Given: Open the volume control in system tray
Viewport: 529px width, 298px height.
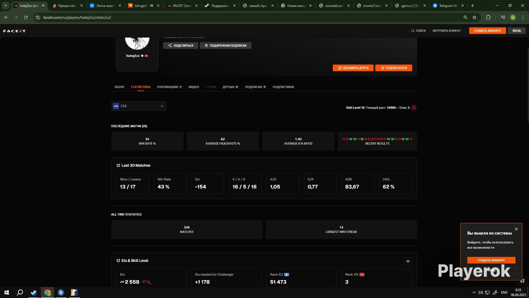Looking at the screenshot, I should point(481,293).
